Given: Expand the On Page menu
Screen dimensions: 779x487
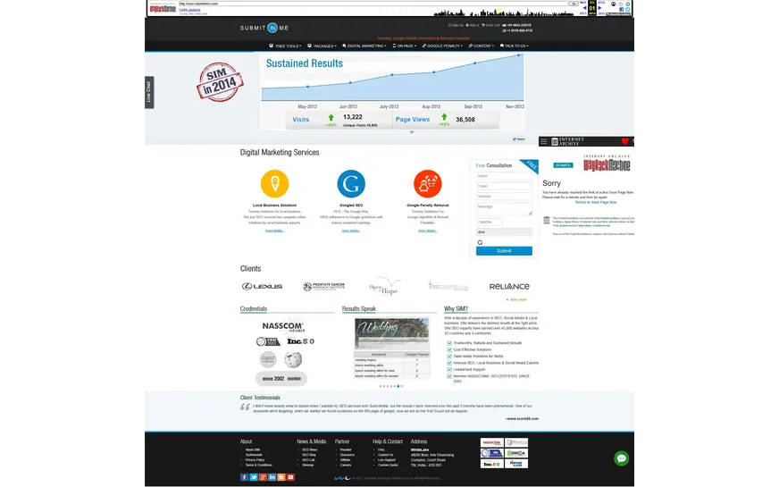Looking at the screenshot, I should pos(405,46).
